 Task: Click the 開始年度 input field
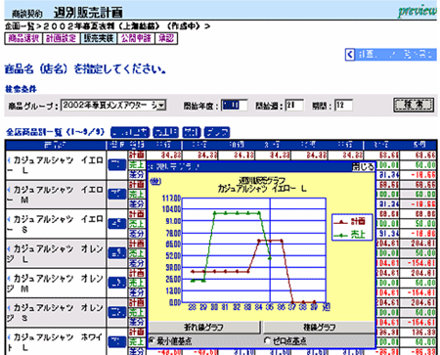click(235, 106)
